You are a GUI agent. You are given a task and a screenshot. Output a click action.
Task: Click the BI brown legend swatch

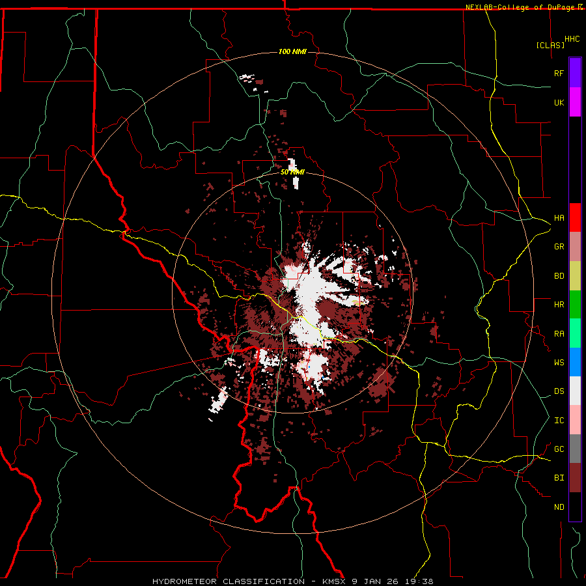tap(575, 478)
